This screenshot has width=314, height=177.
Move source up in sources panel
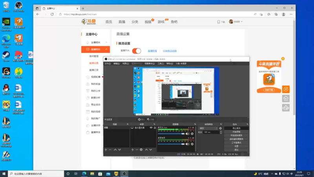tap(146, 150)
